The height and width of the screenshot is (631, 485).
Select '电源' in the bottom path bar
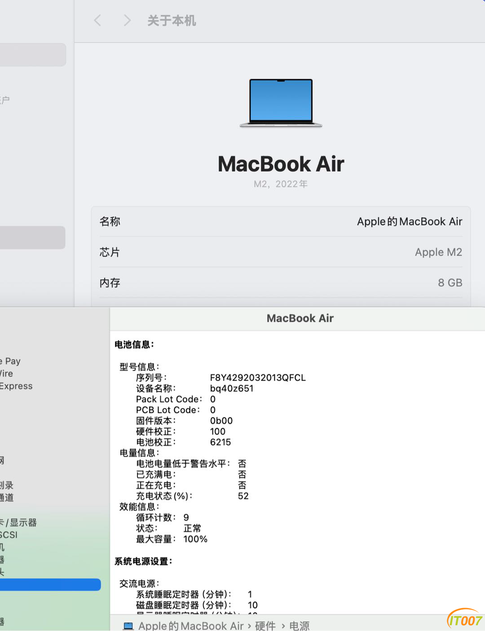pos(300,626)
